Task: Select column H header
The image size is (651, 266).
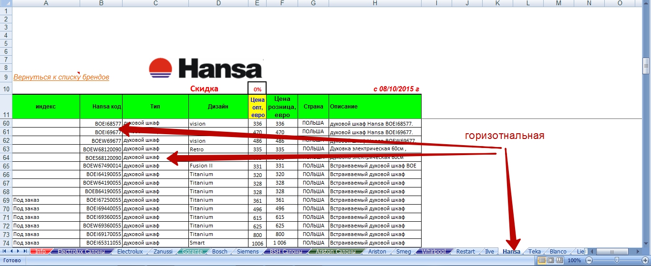Action: (375, 3)
